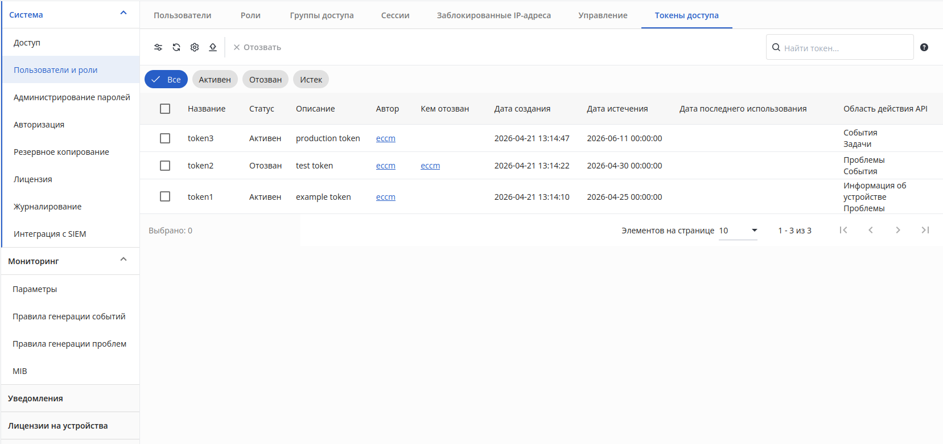This screenshot has width=943, height=444.
Task: Open the items-per-page dropdown
Action: point(738,231)
